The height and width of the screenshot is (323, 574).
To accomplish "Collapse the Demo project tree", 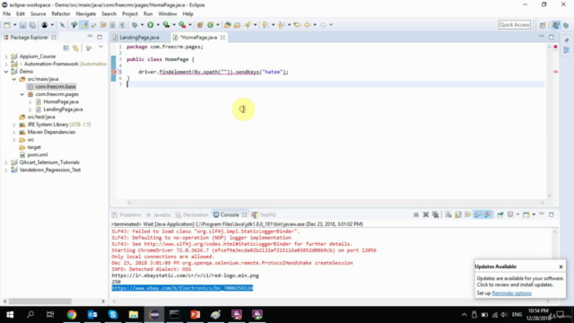I will pos(6,72).
